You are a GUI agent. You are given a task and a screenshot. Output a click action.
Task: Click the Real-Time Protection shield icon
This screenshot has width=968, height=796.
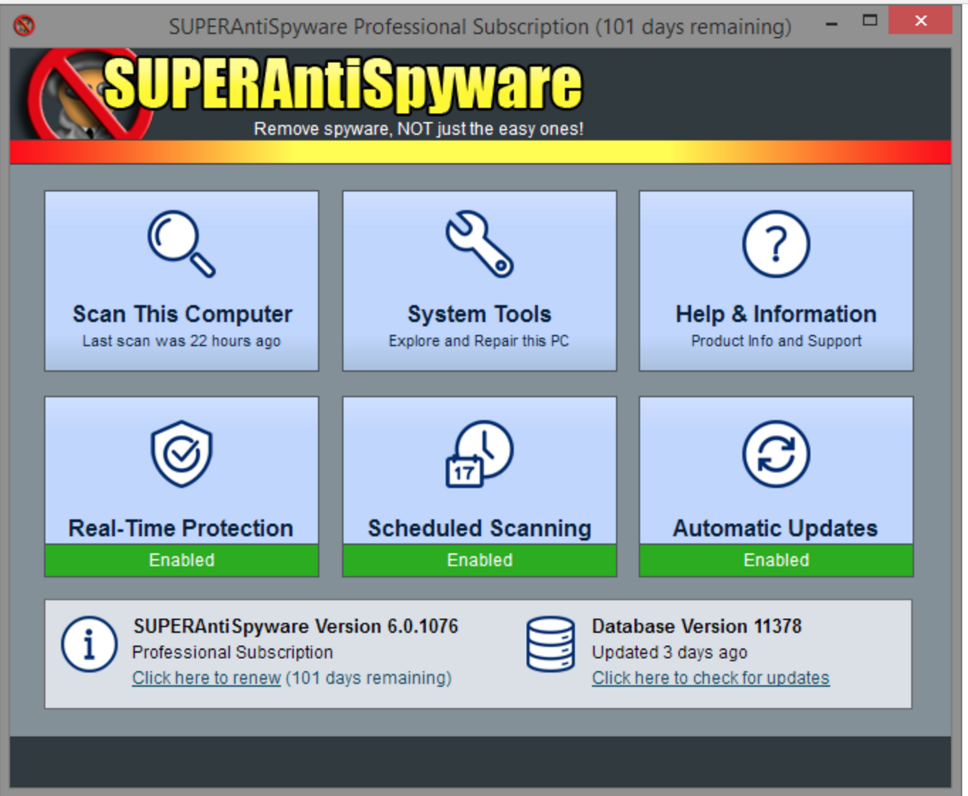(x=182, y=453)
